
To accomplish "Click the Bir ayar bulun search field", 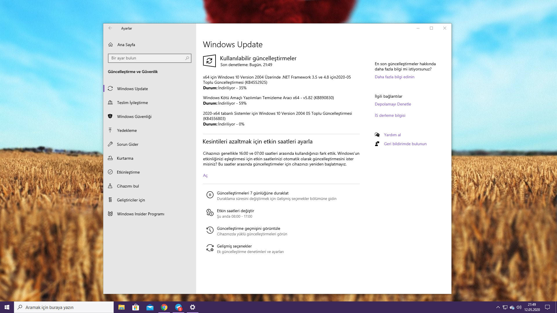I will click(150, 58).
